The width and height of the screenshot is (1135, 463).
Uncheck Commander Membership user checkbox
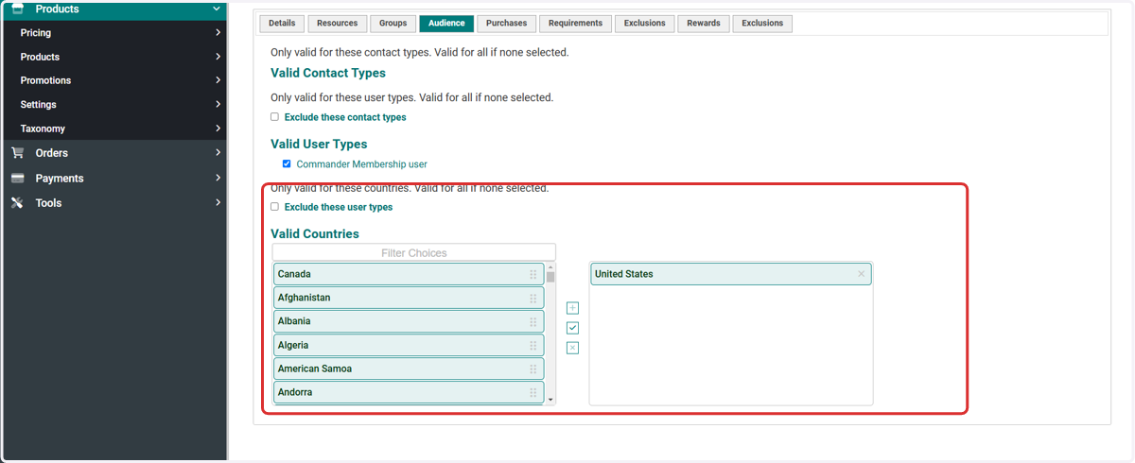pyautogui.click(x=288, y=163)
